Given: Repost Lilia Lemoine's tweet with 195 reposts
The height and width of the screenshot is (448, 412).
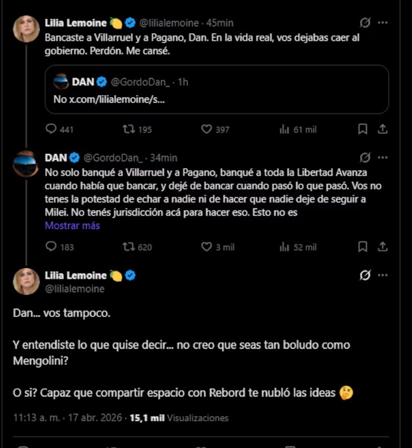Looking at the screenshot, I should [129, 129].
